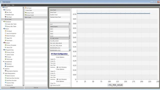The image size is (160, 90).
Task: Collapse the Input category
Action: (x=3, y=29)
